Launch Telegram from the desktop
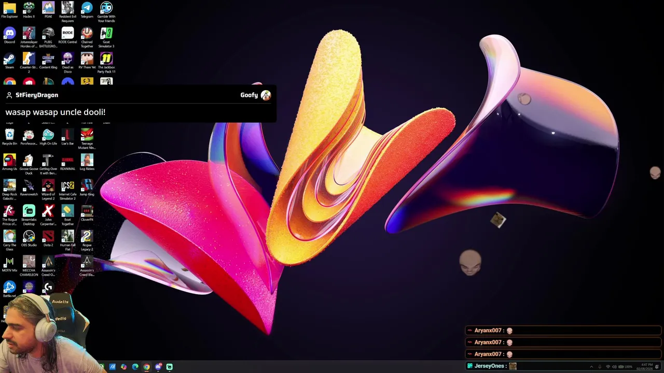This screenshot has height=373, width=664. [x=87, y=10]
